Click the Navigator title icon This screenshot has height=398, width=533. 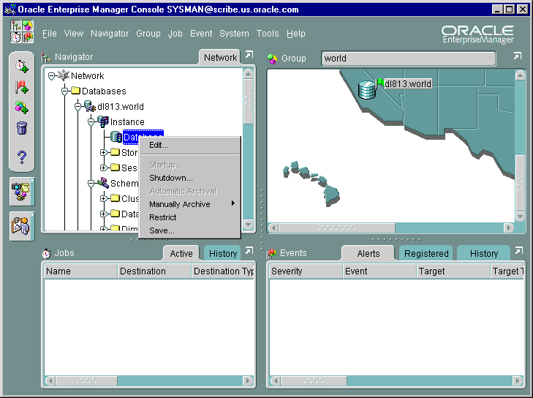[x=46, y=58]
